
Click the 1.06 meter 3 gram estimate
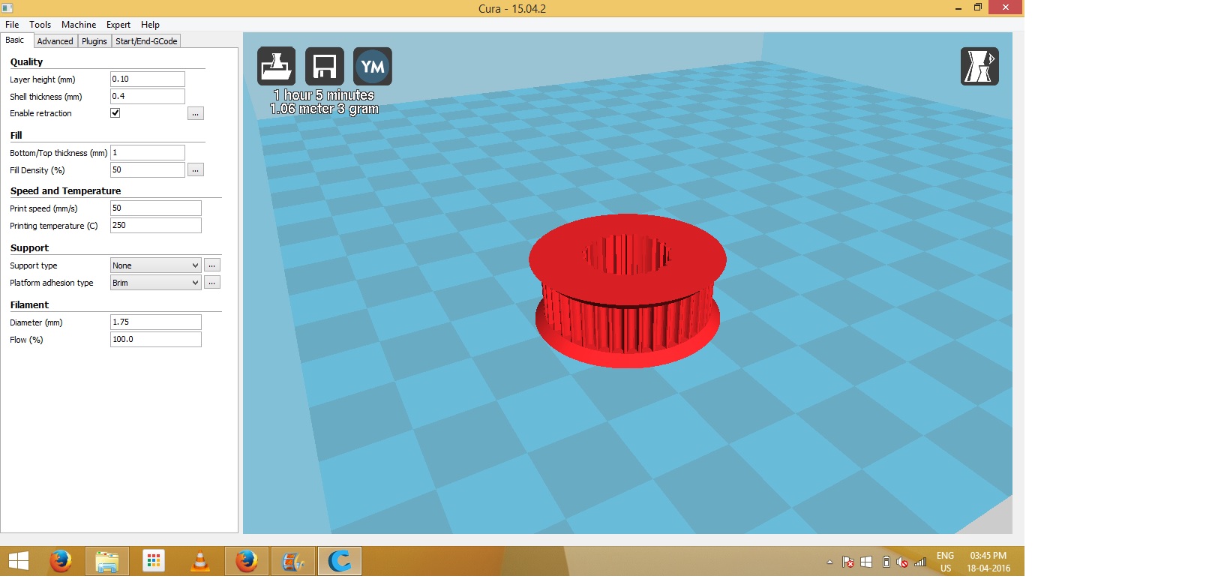324,109
